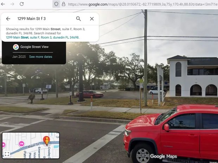
Task: Open the 'See more dates' link
Action: [40, 57]
